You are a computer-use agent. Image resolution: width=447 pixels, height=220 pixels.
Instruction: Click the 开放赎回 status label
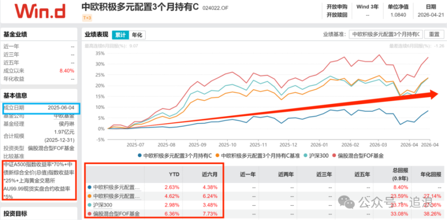pos(337,15)
